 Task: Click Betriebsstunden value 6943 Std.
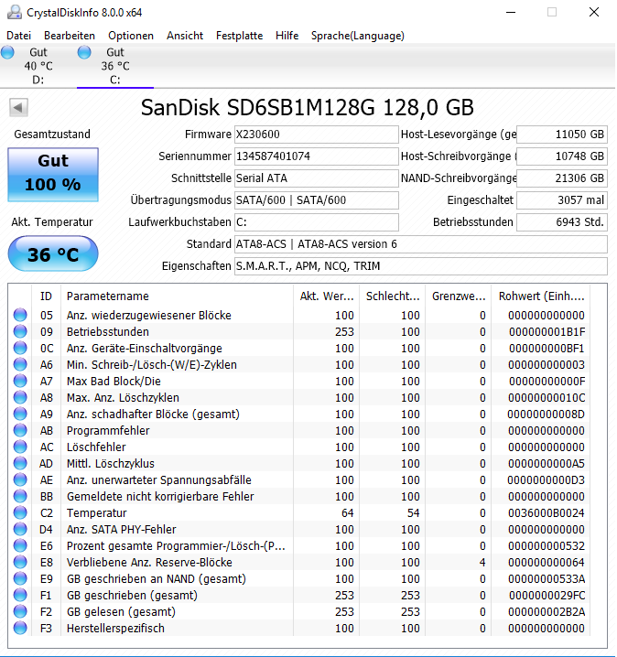562,222
